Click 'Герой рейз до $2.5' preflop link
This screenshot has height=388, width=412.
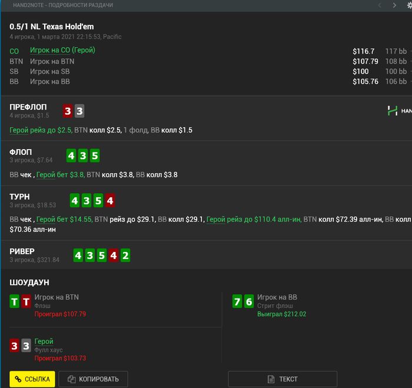tap(41, 130)
